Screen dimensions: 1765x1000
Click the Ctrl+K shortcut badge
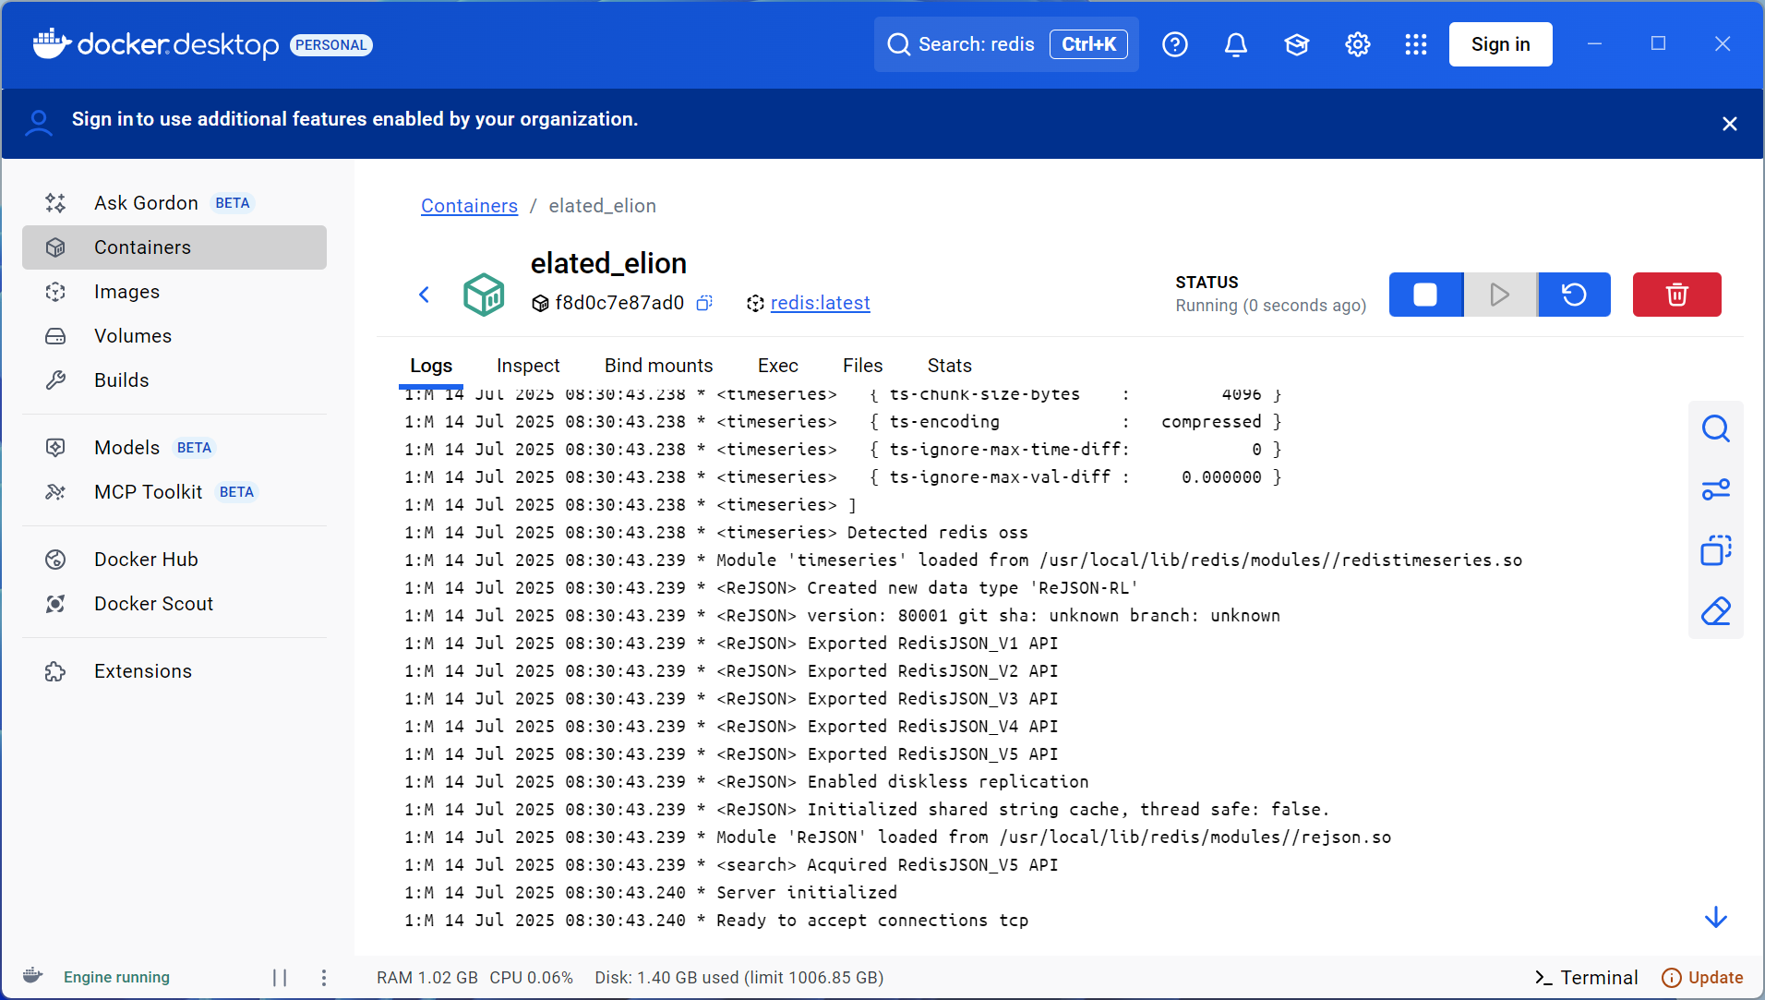(x=1088, y=44)
